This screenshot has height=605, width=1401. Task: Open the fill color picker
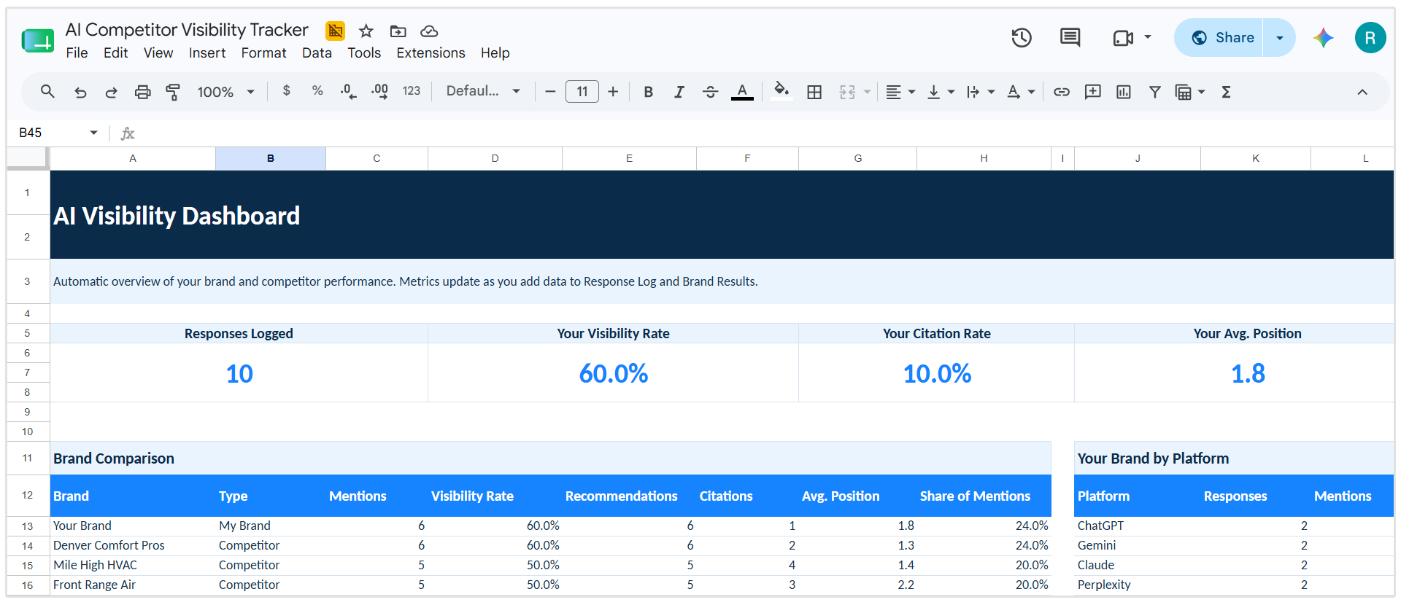click(x=781, y=90)
